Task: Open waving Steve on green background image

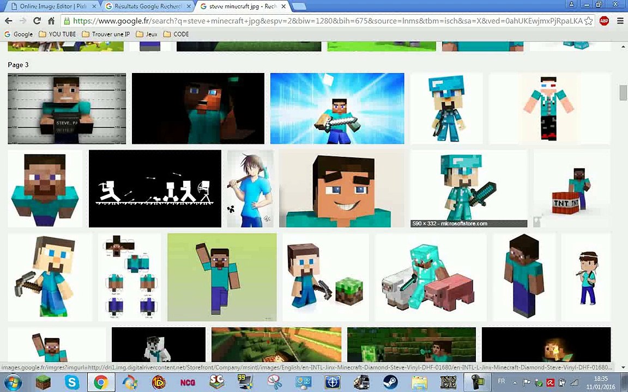Action: click(222, 277)
